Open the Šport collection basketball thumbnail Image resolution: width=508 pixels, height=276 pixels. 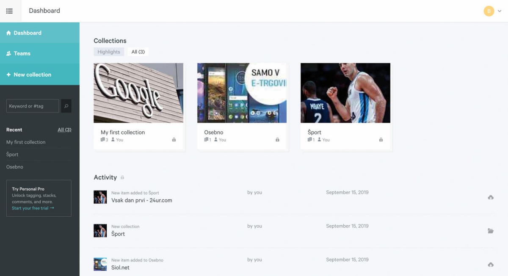point(345,93)
